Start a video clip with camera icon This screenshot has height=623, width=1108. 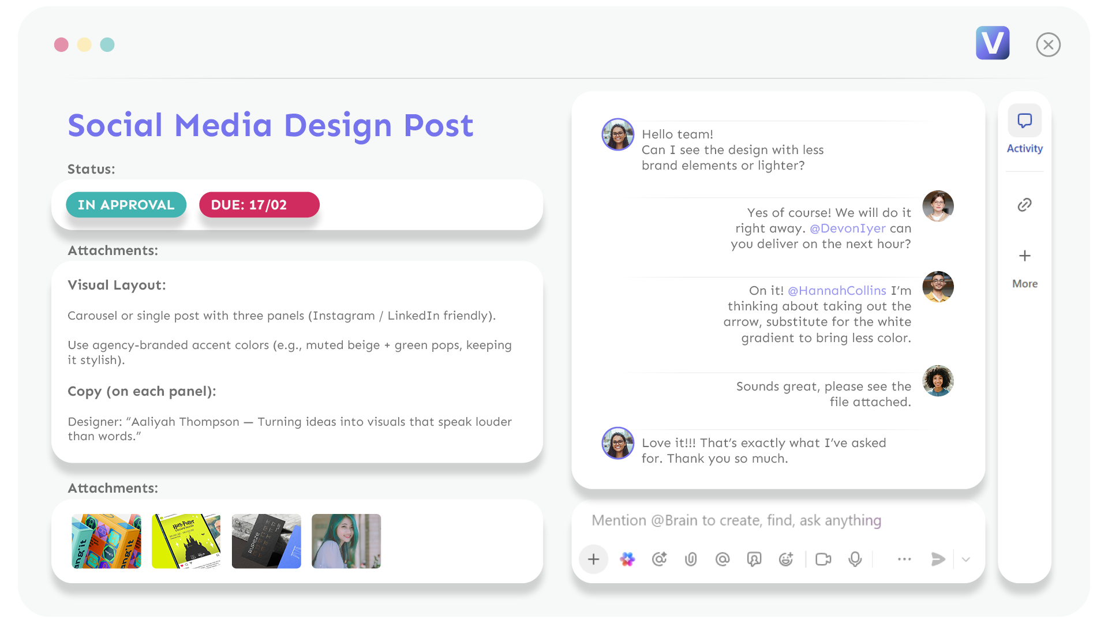tap(823, 559)
